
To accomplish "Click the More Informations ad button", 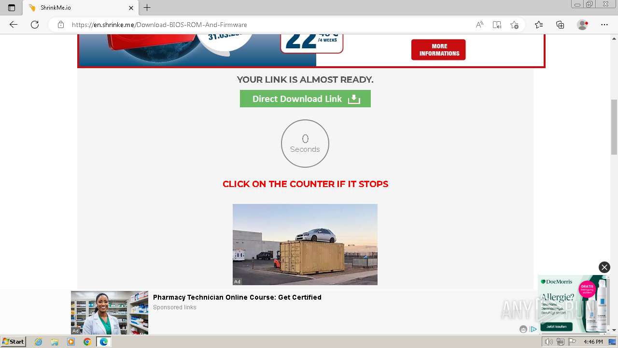I will click(x=438, y=50).
